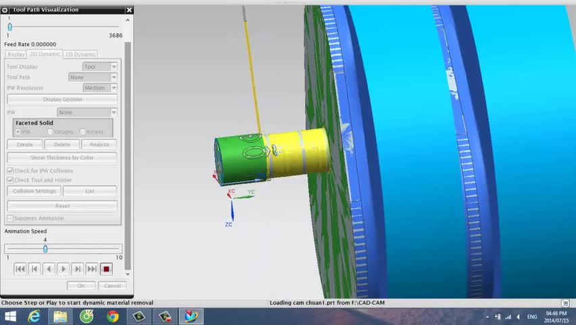The width and height of the screenshot is (576, 325).
Task: Open the Tool Path dropdown set to None
Action: (x=93, y=77)
